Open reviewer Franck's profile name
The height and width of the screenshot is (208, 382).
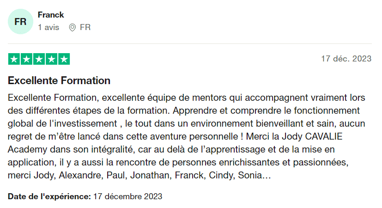51,15
